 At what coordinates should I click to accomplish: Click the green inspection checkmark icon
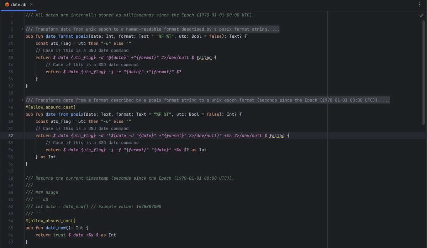tap(421, 16)
